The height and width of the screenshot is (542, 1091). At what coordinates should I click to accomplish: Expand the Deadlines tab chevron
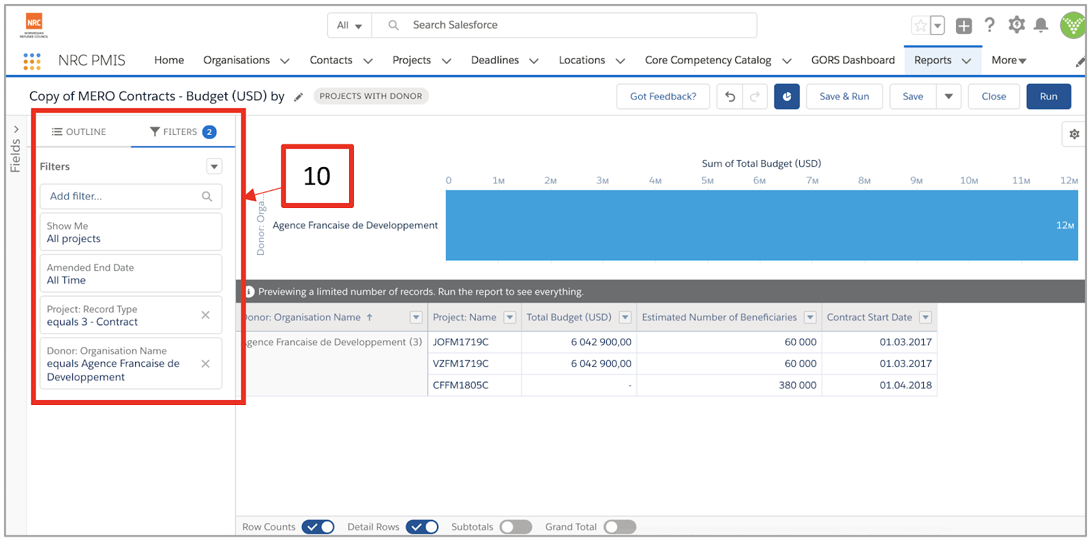pyautogui.click(x=534, y=61)
